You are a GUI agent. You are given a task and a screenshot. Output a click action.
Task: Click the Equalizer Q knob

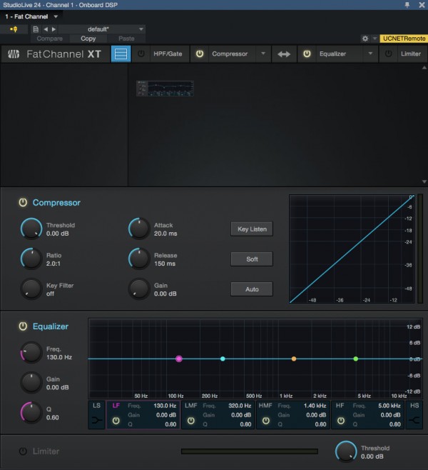(31, 412)
